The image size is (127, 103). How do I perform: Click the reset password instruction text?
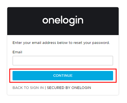click(x=61, y=43)
